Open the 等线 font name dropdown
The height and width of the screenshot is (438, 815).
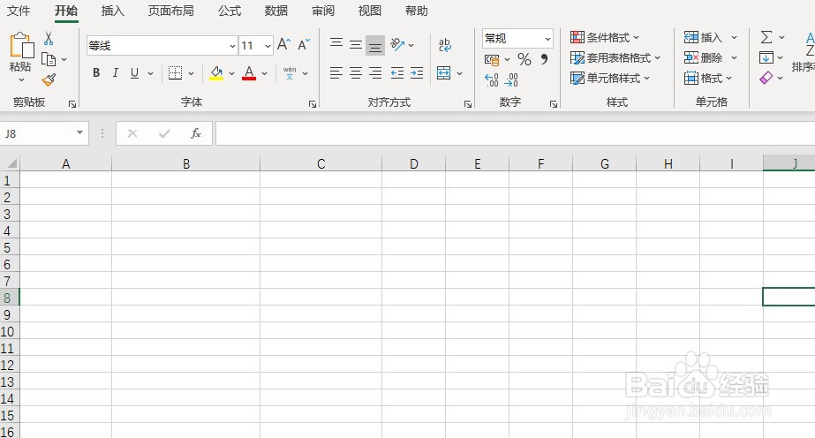232,46
